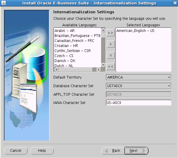Click the horizontal scroll right arrow

click(x=99, y=69)
